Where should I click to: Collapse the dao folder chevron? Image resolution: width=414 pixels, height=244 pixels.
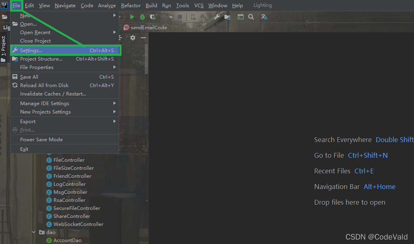[33, 232]
